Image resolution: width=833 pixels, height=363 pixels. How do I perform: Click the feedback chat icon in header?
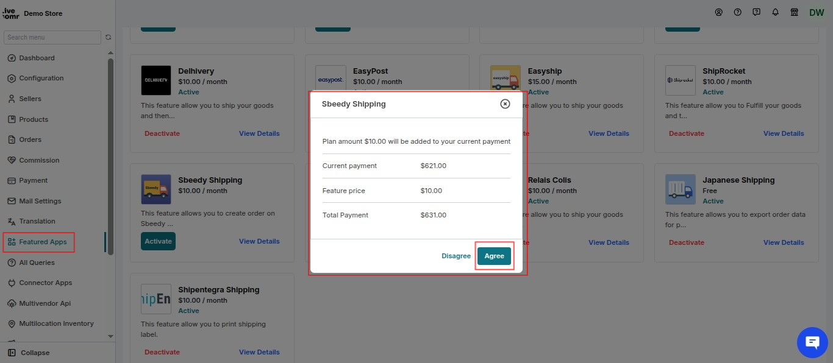756,12
